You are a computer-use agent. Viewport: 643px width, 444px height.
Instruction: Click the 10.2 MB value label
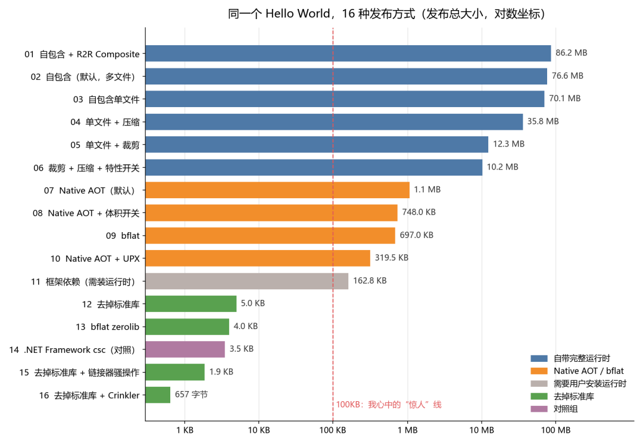click(x=502, y=167)
